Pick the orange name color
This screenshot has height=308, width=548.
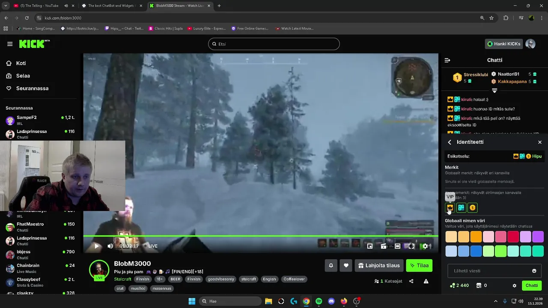476,237
